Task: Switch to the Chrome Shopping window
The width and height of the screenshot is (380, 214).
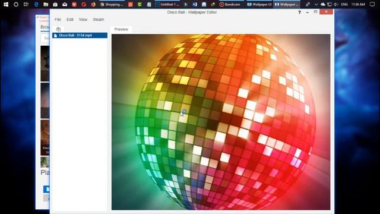Action: point(112,4)
